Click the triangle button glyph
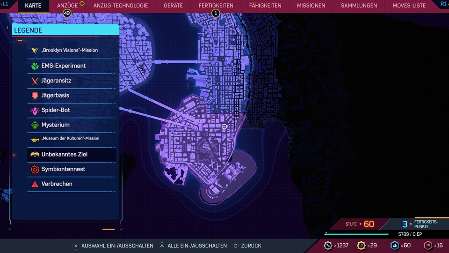 click(x=162, y=246)
